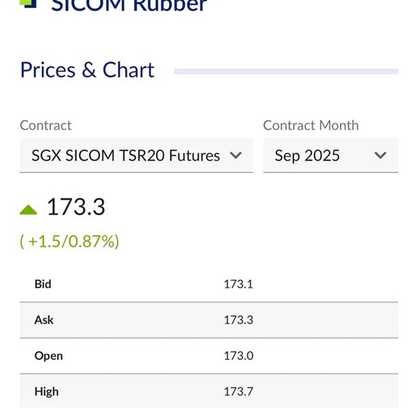Viewport: 408px width, 408px height.
Task: Select the Open row label
Action: tap(49, 356)
